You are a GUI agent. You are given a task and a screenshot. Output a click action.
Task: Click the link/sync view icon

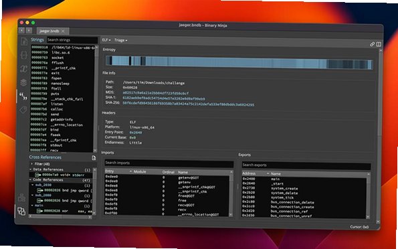coord(372,44)
